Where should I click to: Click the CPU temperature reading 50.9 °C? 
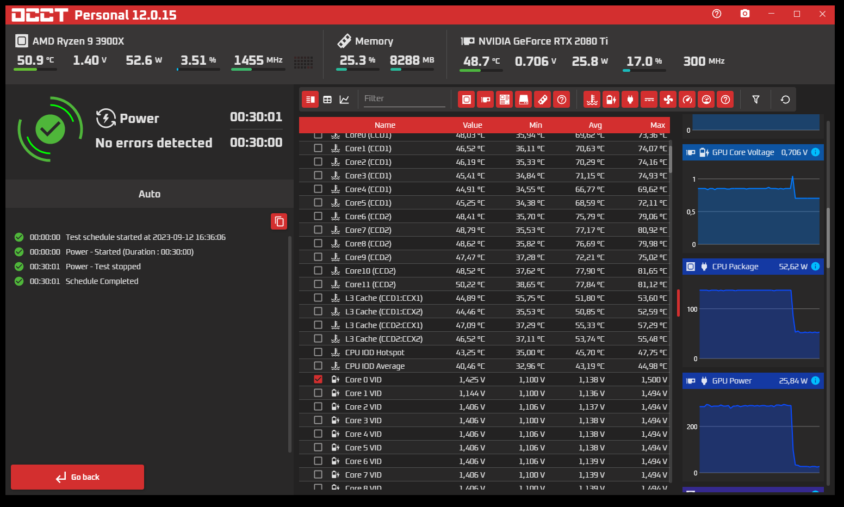(35, 60)
